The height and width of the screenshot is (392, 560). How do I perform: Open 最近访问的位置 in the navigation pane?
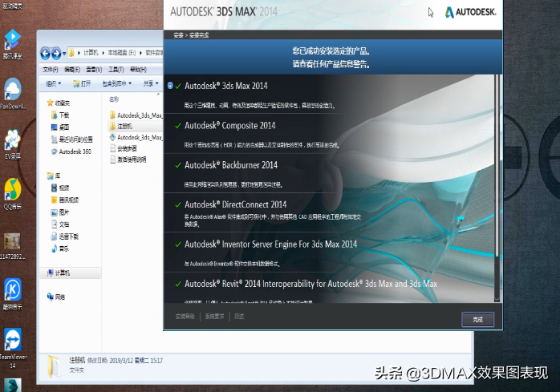point(71,139)
